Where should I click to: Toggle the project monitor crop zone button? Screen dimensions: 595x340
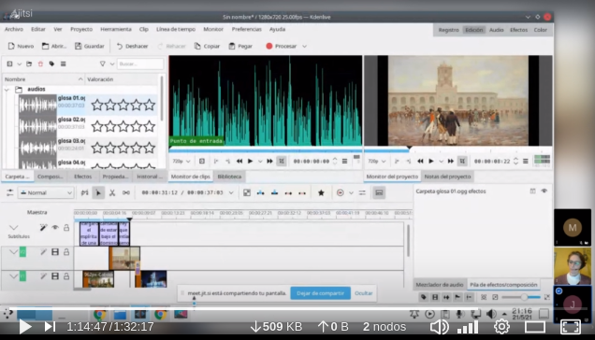pos(462,161)
